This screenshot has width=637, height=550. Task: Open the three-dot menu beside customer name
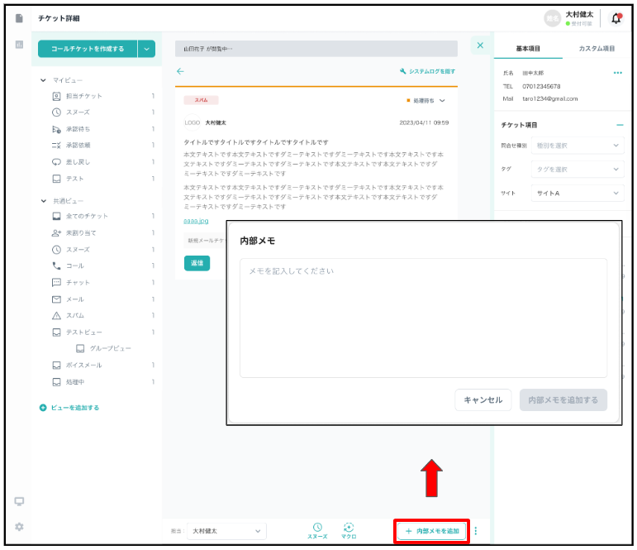[617, 73]
